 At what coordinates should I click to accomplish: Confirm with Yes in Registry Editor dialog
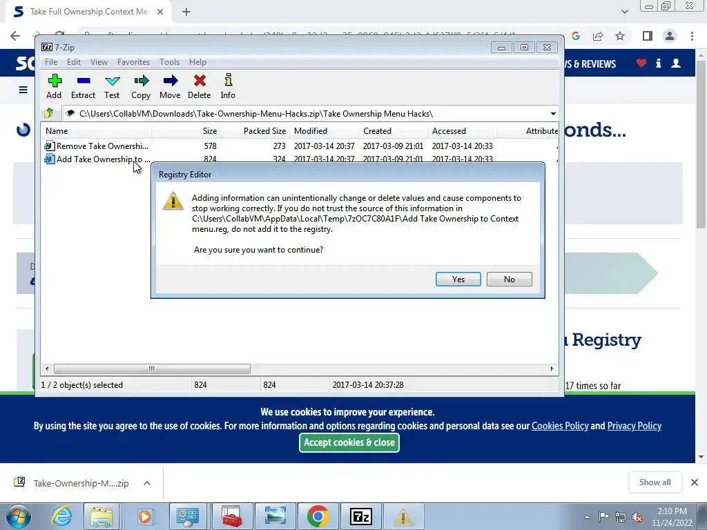458,279
